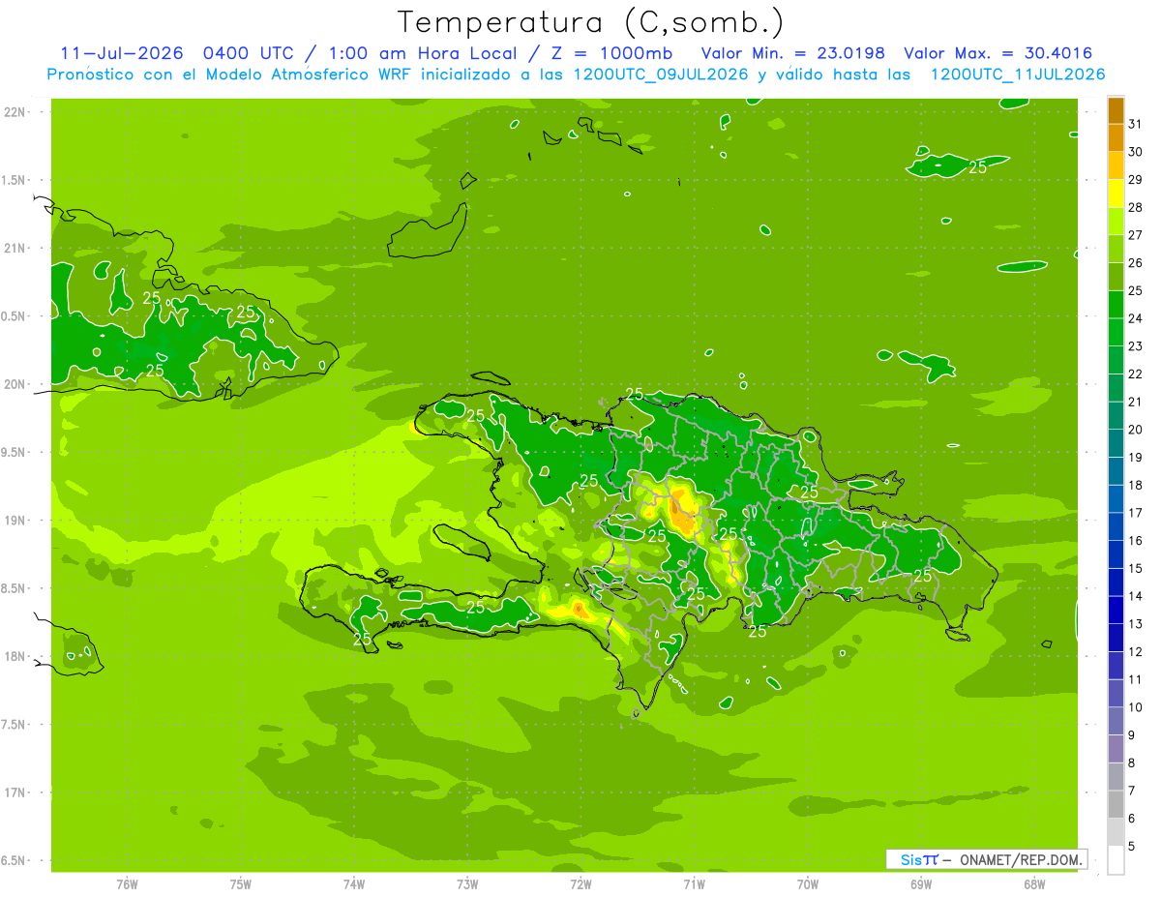Click the "Valor Min. = 23.0198" value
Screen dimensions: 1161x897
click(793, 53)
